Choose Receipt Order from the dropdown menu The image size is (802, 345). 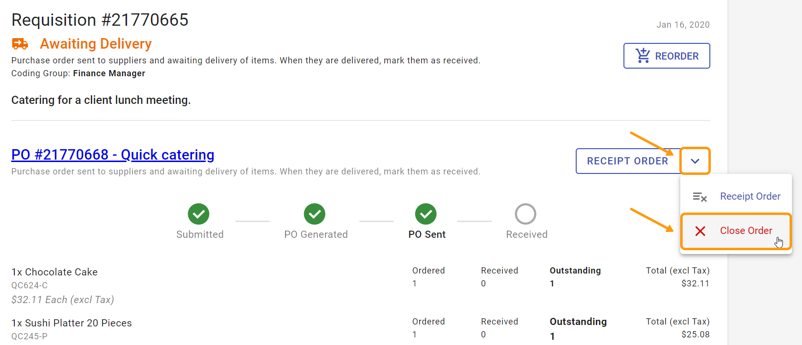pyautogui.click(x=750, y=196)
